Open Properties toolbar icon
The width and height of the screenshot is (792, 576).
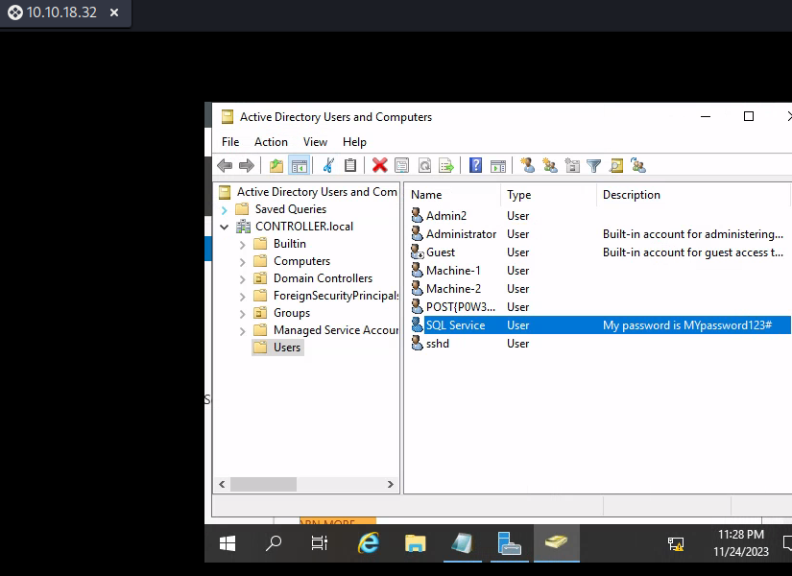402,165
